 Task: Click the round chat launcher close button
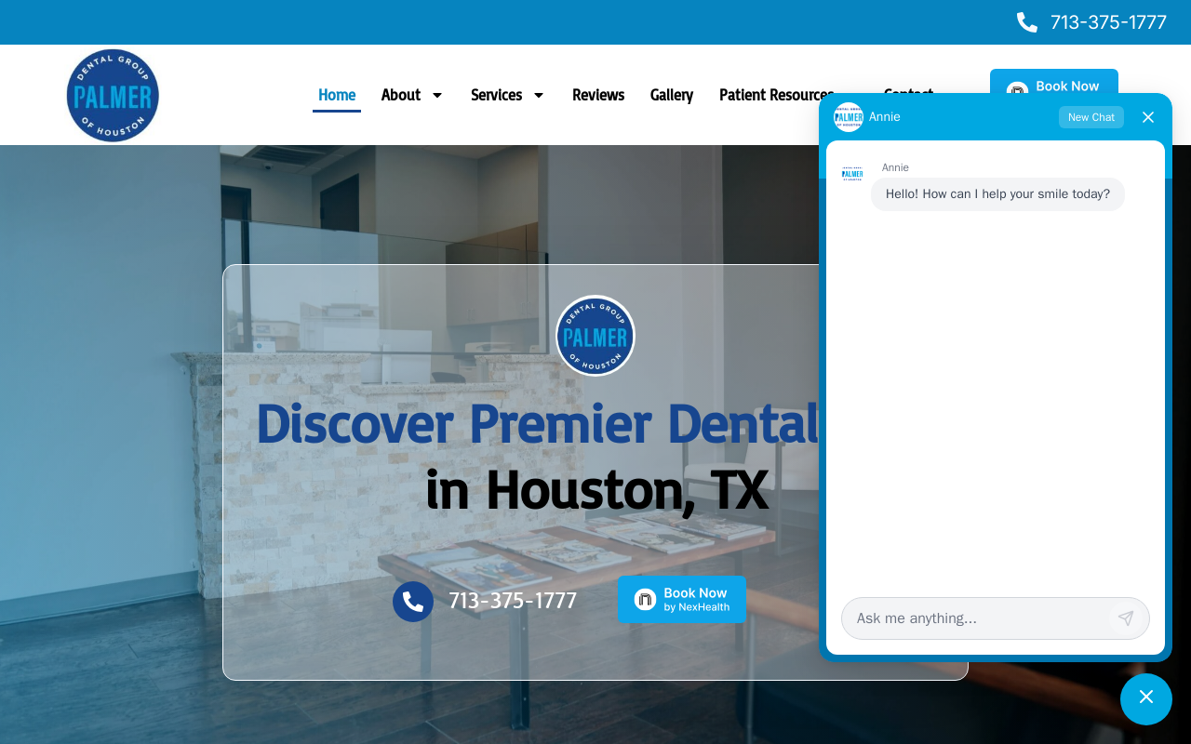[1146, 699]
